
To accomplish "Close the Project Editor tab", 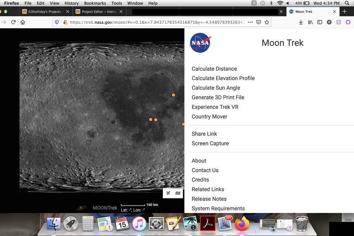I will point(121,12).
